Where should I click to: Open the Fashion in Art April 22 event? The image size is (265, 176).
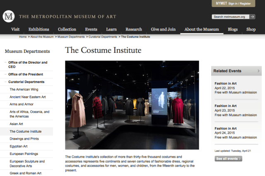(x=226, y=84)
